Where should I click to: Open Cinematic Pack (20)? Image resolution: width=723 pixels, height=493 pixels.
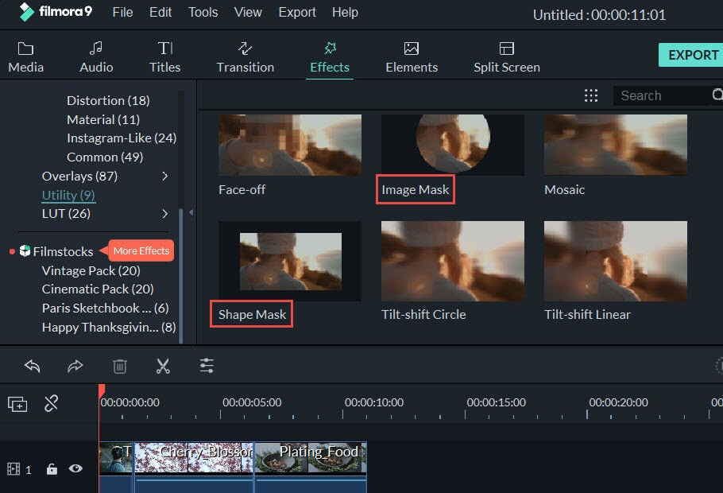(x=98, y=289)
